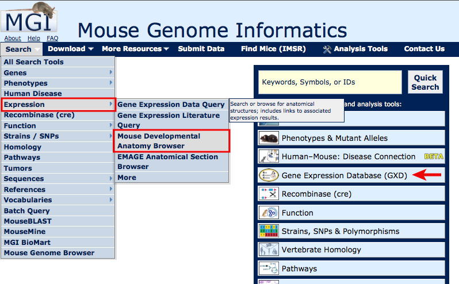This screenshot has height=284, width=459.
Task: Choose EMAGE Anatomical Section Browser
Action: point(171,162)
